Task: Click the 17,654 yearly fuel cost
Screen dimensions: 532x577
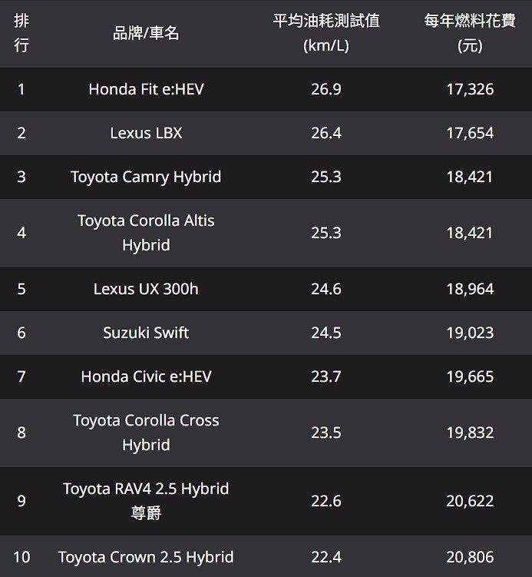Action: (470, 133)
